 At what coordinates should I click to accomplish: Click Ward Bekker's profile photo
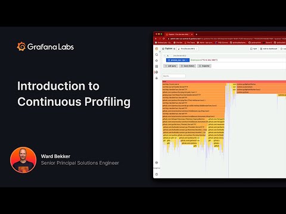pos(23,160)
